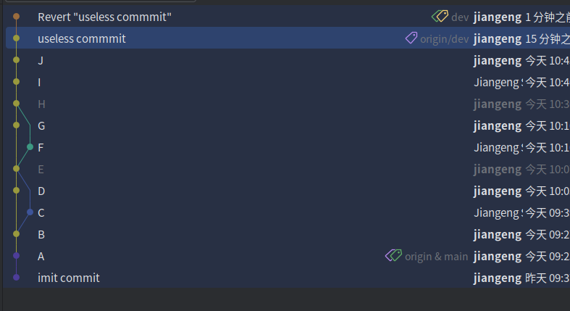Screen dimensions: 570x311
Task: Click the green graph node for commit F
Action: [30, 147]
